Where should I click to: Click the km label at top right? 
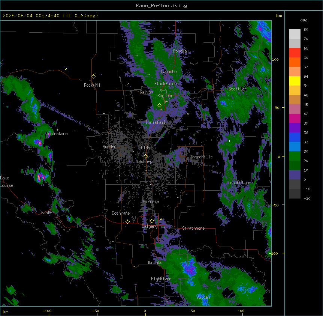coord(279,16)
